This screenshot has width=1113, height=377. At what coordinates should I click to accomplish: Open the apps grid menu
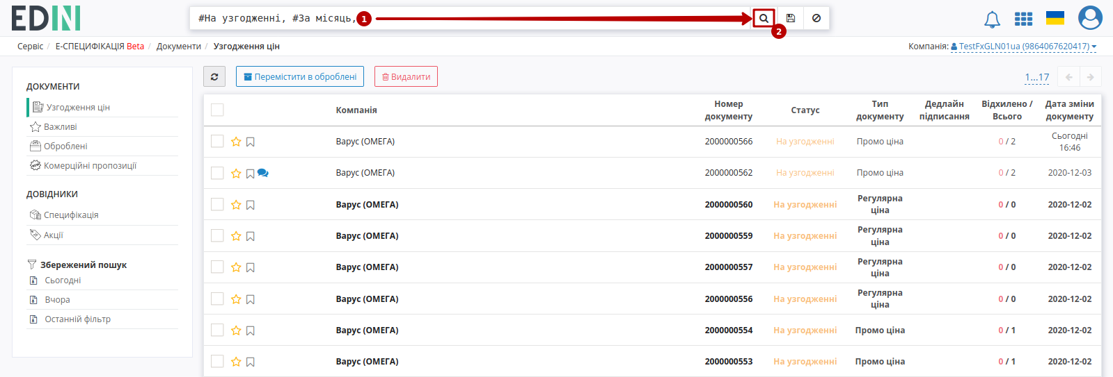[1023, 19]
